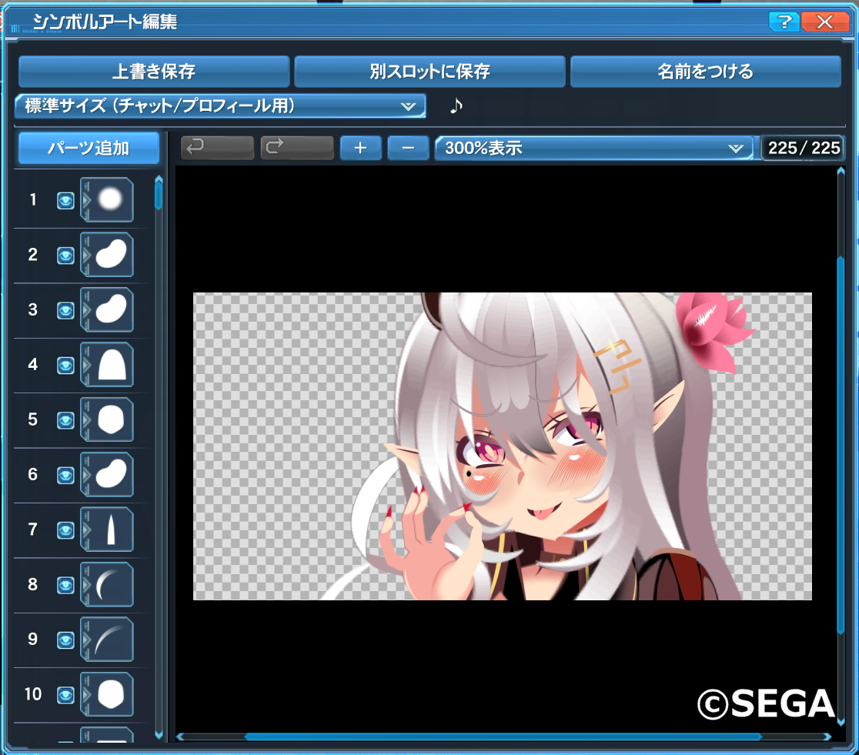Click the canvas vertical scrollbar thumb
The image size is (859, 755).
click(x=841, y=445)
